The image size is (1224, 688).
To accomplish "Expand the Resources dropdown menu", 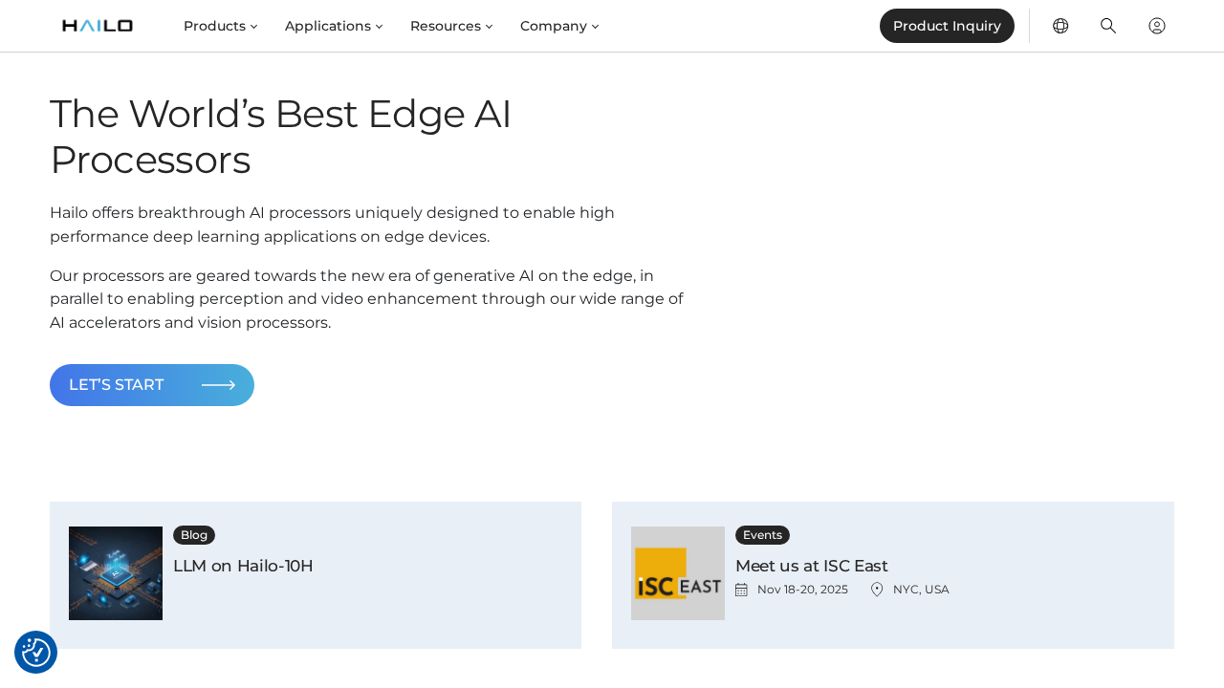I will (x=451, y=26).
